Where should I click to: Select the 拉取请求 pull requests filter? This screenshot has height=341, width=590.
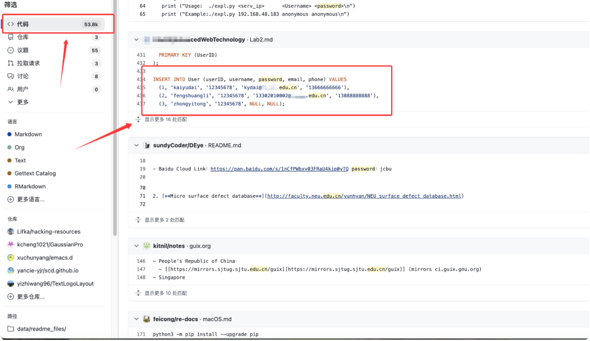coord(54,63)
